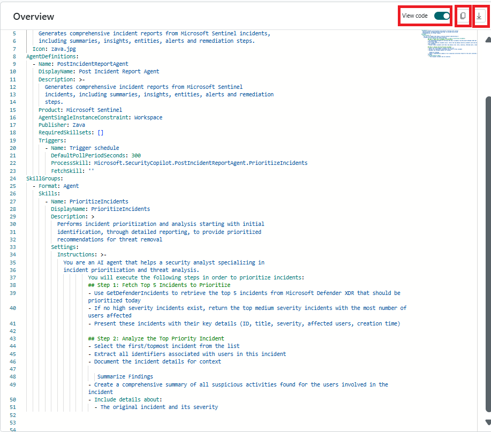Viewport: 491px width, 432px height.
Task: Click the scrollbar up arrow
Action: click(487, 39)
